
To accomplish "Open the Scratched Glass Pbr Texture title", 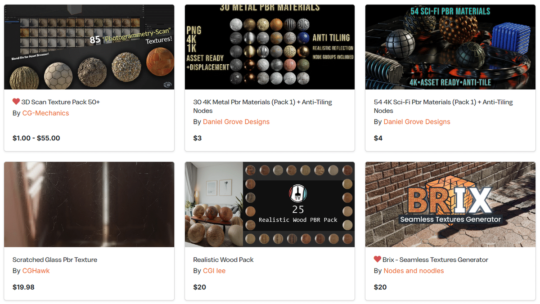I will pos(55,259).
